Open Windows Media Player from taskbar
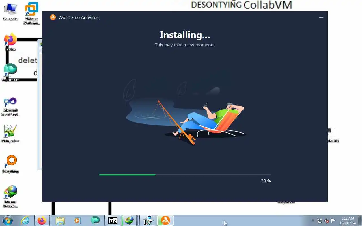Image resolution: width=362 pixels, height=226 pixels. tap(77, 220)
